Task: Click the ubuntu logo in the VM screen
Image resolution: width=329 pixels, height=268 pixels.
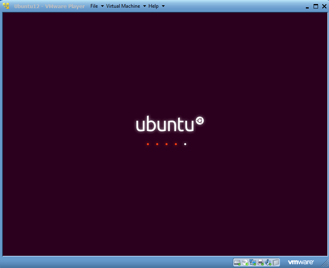Action: 170,124
